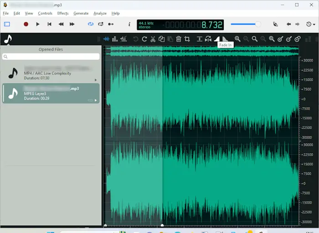The height and width of the screenshot is (233, 319).
Task: Click the Duration: 07:30 text
Action: point(36,78)
